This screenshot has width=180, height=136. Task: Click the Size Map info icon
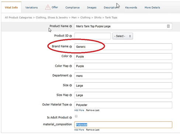coord(70,95)
